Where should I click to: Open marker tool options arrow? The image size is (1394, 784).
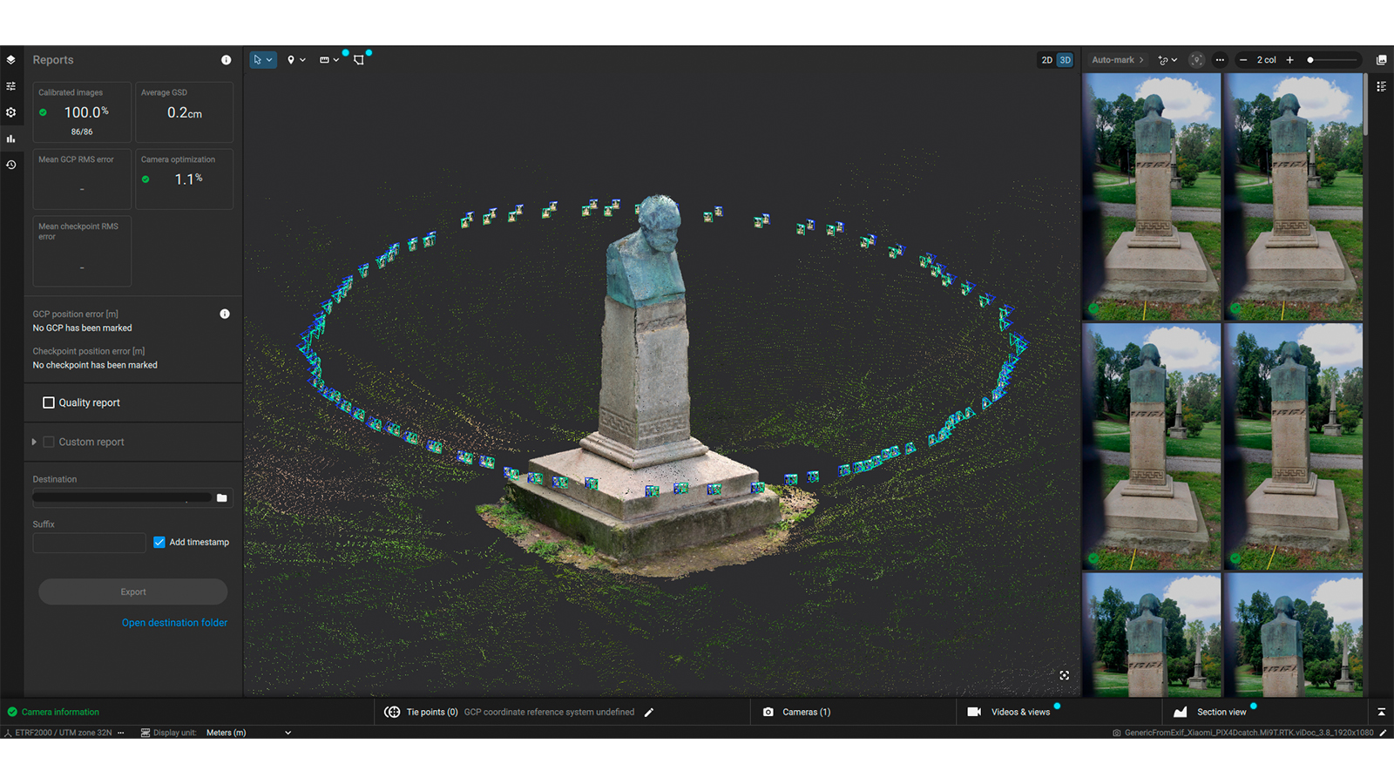302,60
